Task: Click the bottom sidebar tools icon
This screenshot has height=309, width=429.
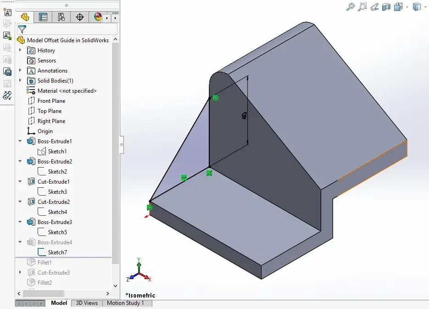Action: pos(7,95)
